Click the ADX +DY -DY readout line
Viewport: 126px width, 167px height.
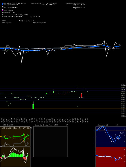[x=16, y=128]
